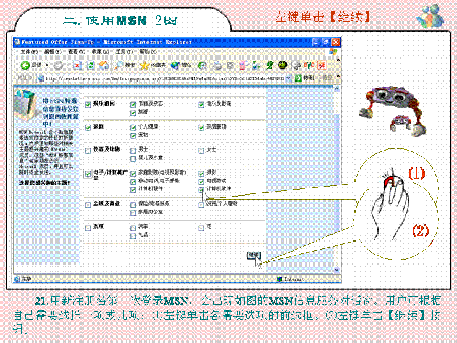The image size is (457, 343).
Task: Click the gray gear toolbar icon
Action: 296,65
